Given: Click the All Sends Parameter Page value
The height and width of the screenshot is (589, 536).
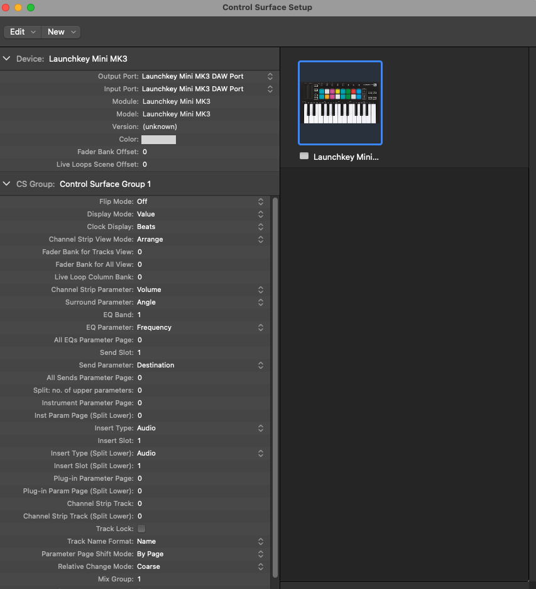Looking at the screenshot, I should tap(139, 378).
